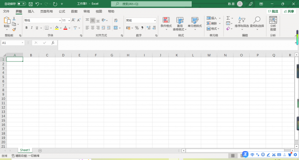
Task: Open the number format dropdown (常规)
Action: [x=155, y=20]
